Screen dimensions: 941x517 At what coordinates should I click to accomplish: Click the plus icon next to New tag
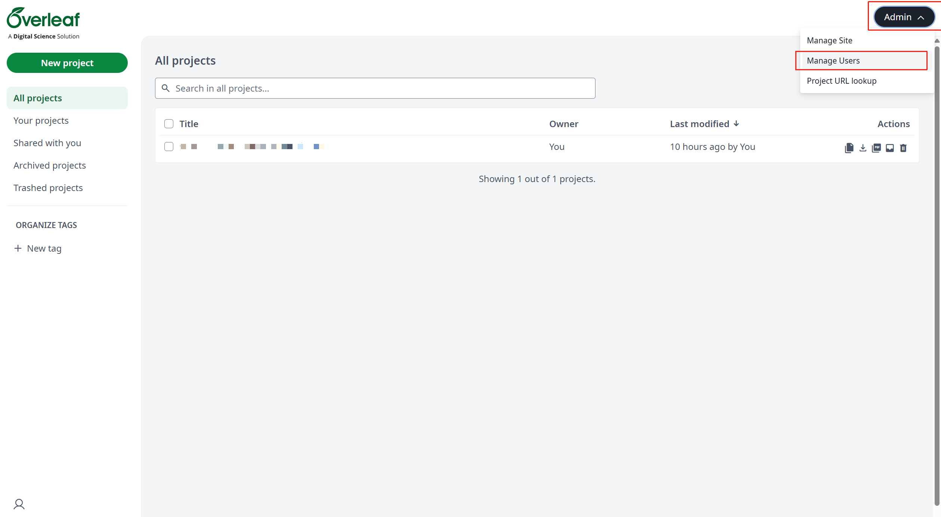pos(18,248)
